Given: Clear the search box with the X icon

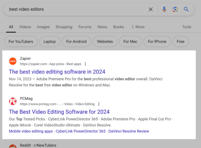Looking at the screenshot, I should tap(151, 9).
